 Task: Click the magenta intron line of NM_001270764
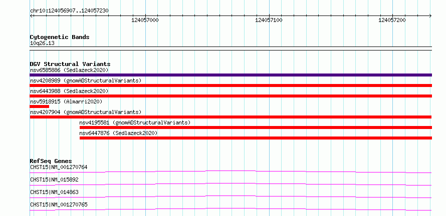[231, 171]
